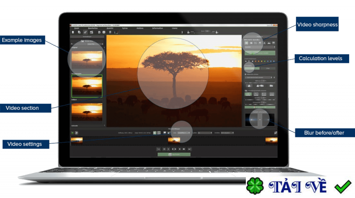Open the Codec dropdown
The image size is (355, 198).
[184, 133]
